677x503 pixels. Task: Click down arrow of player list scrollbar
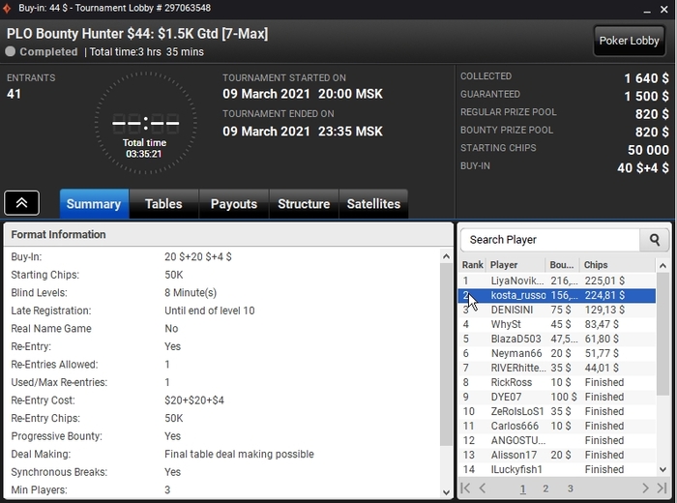click(662, 470)
